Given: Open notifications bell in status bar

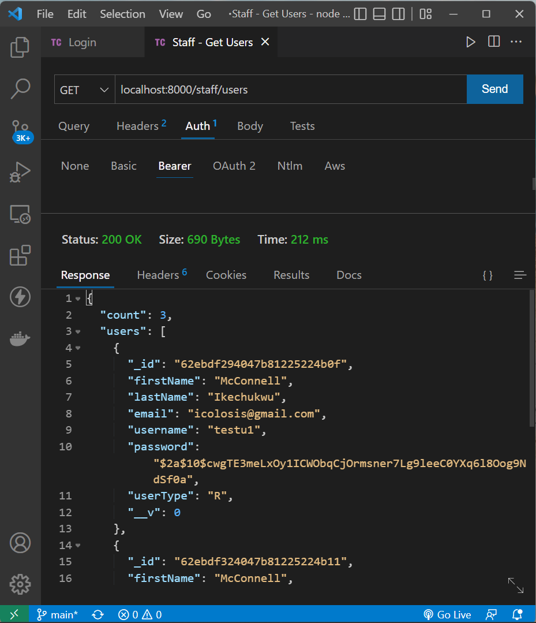Looking at the screenshot, I should click(518, 615).
